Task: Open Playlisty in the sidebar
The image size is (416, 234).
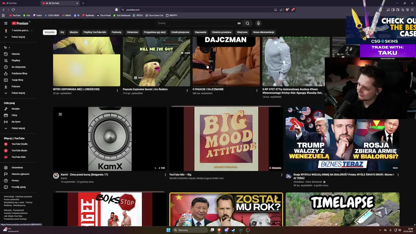Action: [16, 60]
